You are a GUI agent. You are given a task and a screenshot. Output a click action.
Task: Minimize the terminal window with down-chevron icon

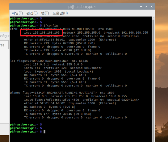[141, 7]
